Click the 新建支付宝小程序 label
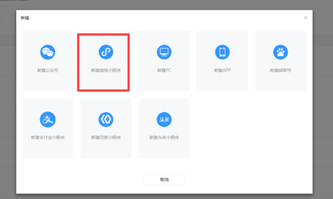The height and width of the screenshot is (199, 333). point(48,137)
